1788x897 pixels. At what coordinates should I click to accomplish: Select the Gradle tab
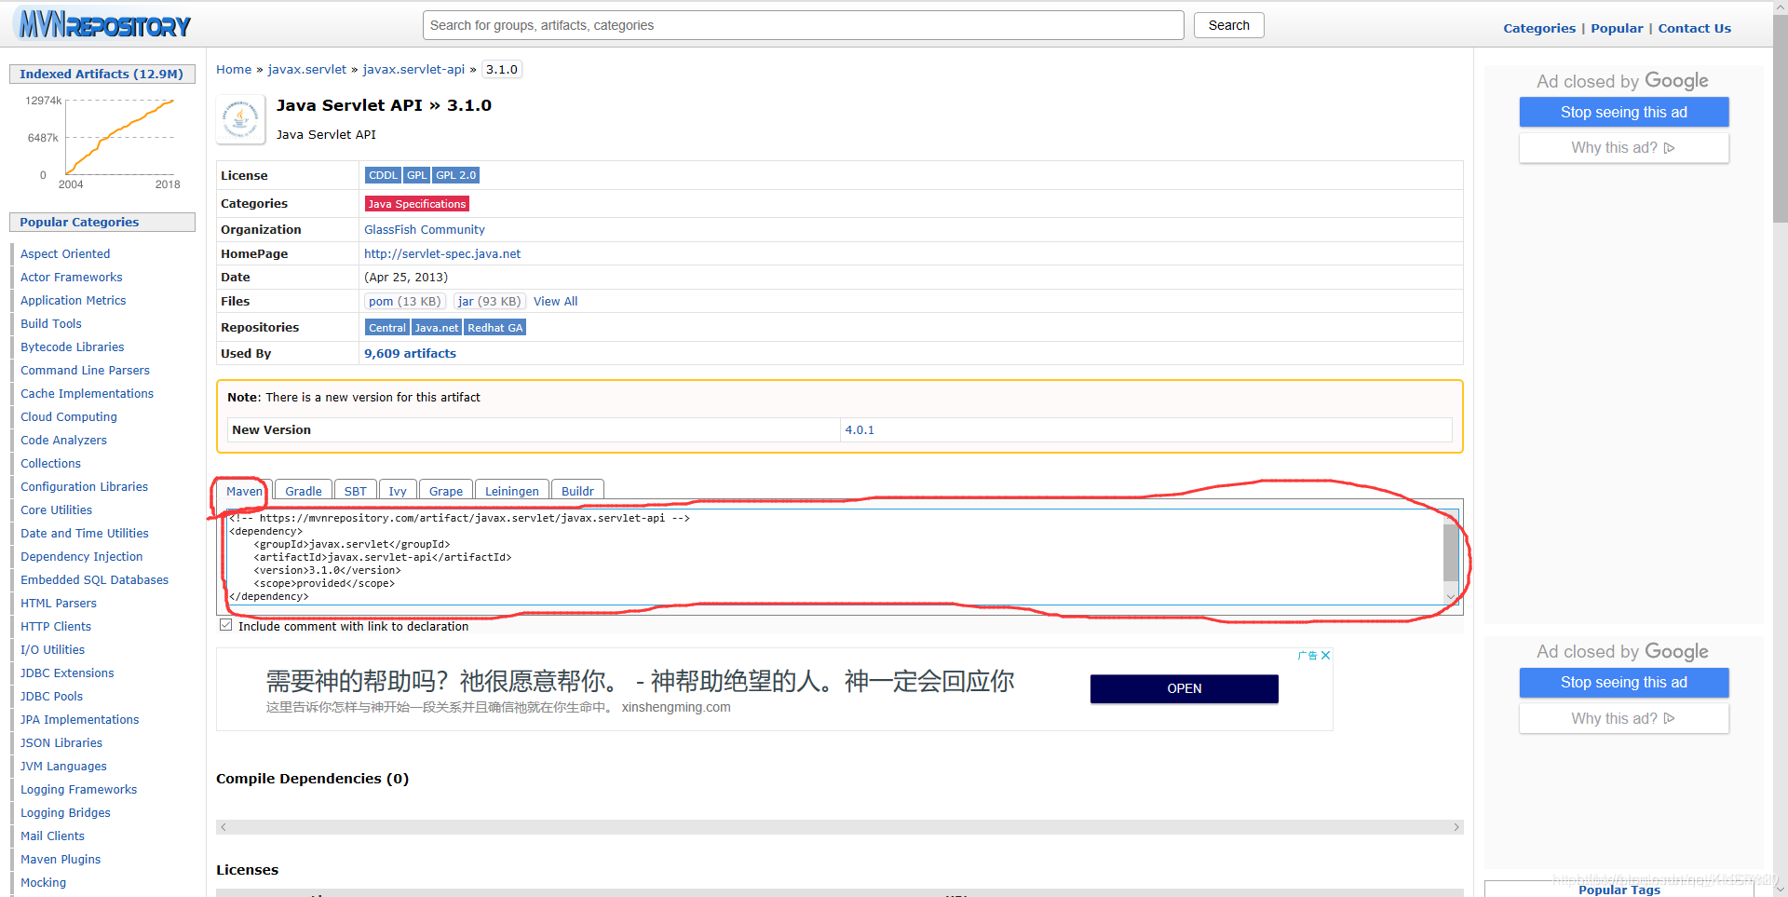click(304, 491)
